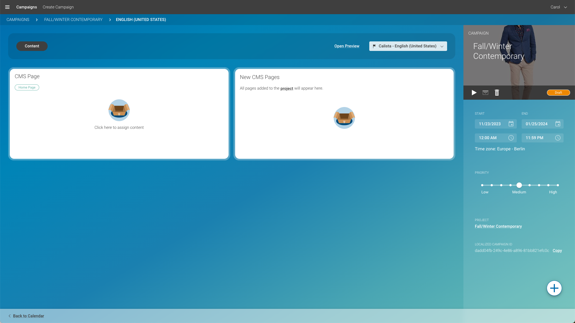Screen dimensions: 575x323
Task: Click the Home Page tag
Action: click(x=27, y=87)
